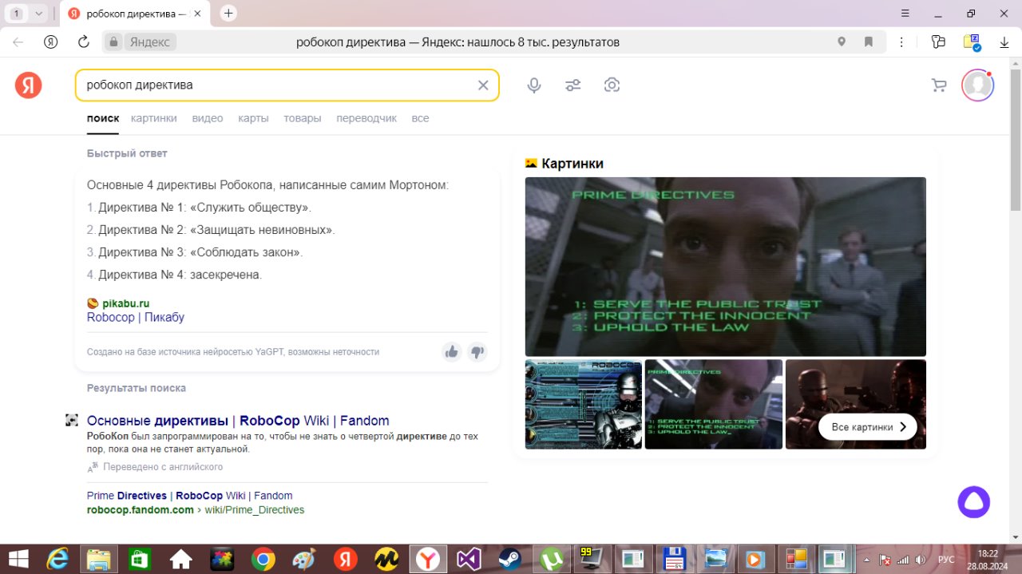Click the page vertical scrollbar
1022x574 pixels.
pos(1016,160)
